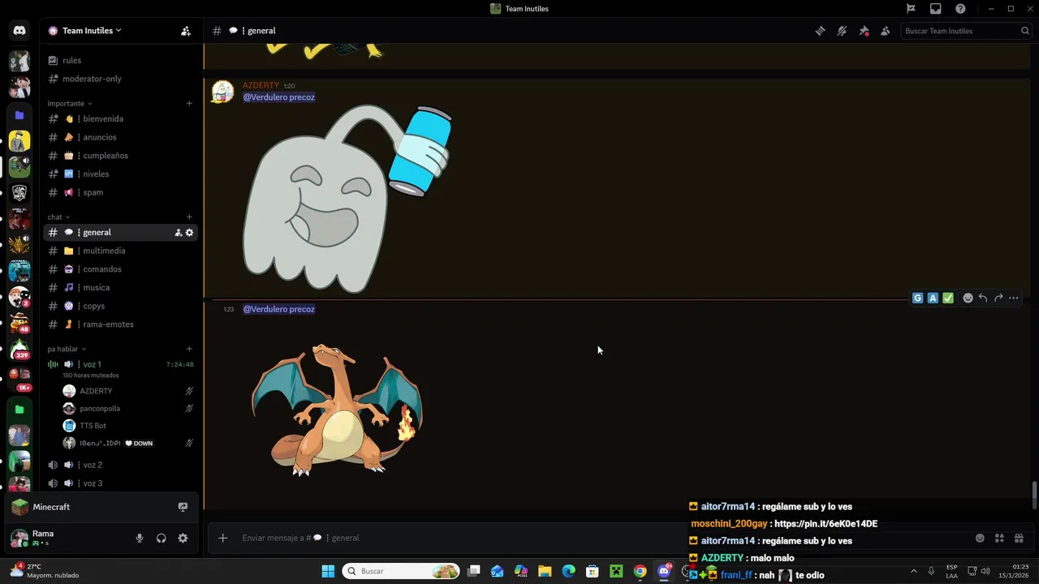This screenshot has height=584, width=1039.
Task: Add channel to importante category
Action: (189, 103)
